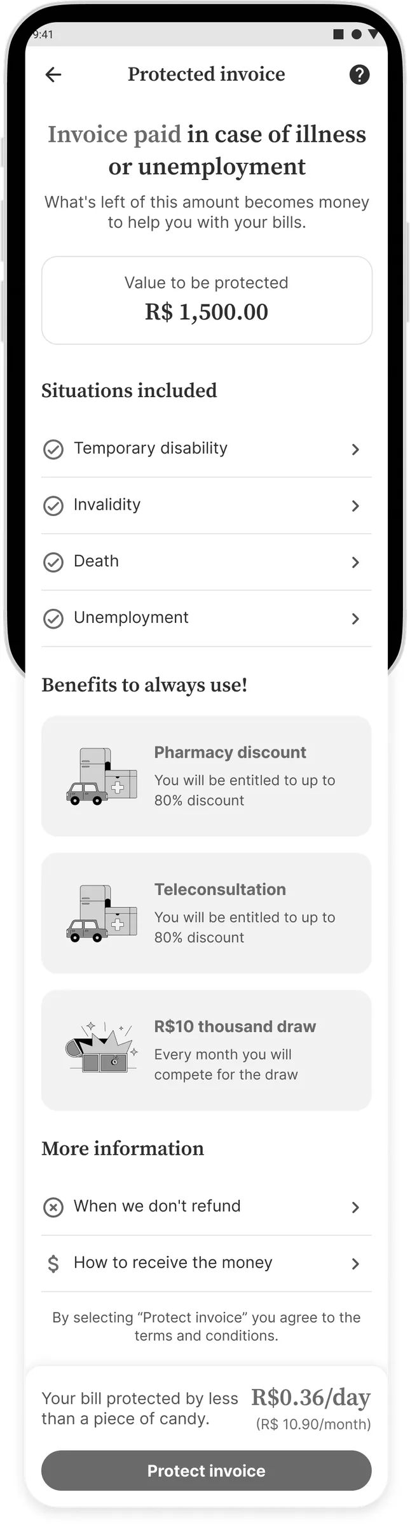Image resolution: width=410 pixels, height=1527 pixels.
Task: Tap the check circle next to Unemployment
Action: coord(53,618)
